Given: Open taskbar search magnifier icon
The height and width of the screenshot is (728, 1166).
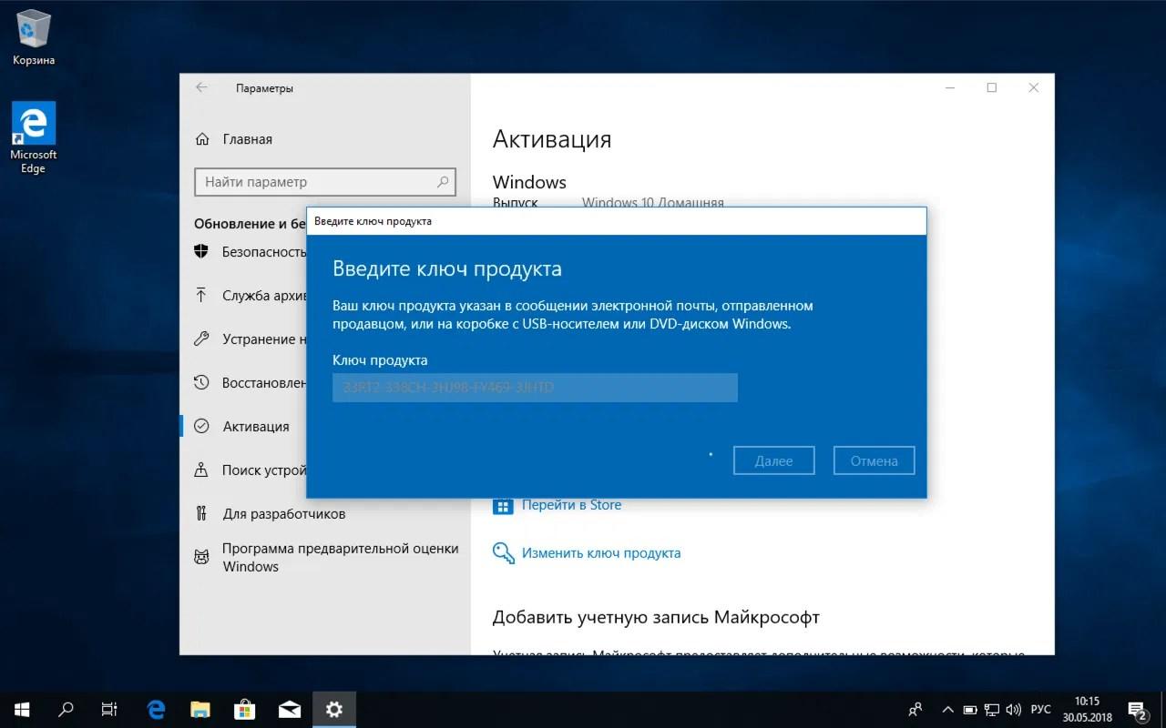Looking at the screenshot, I should (66, 709).
